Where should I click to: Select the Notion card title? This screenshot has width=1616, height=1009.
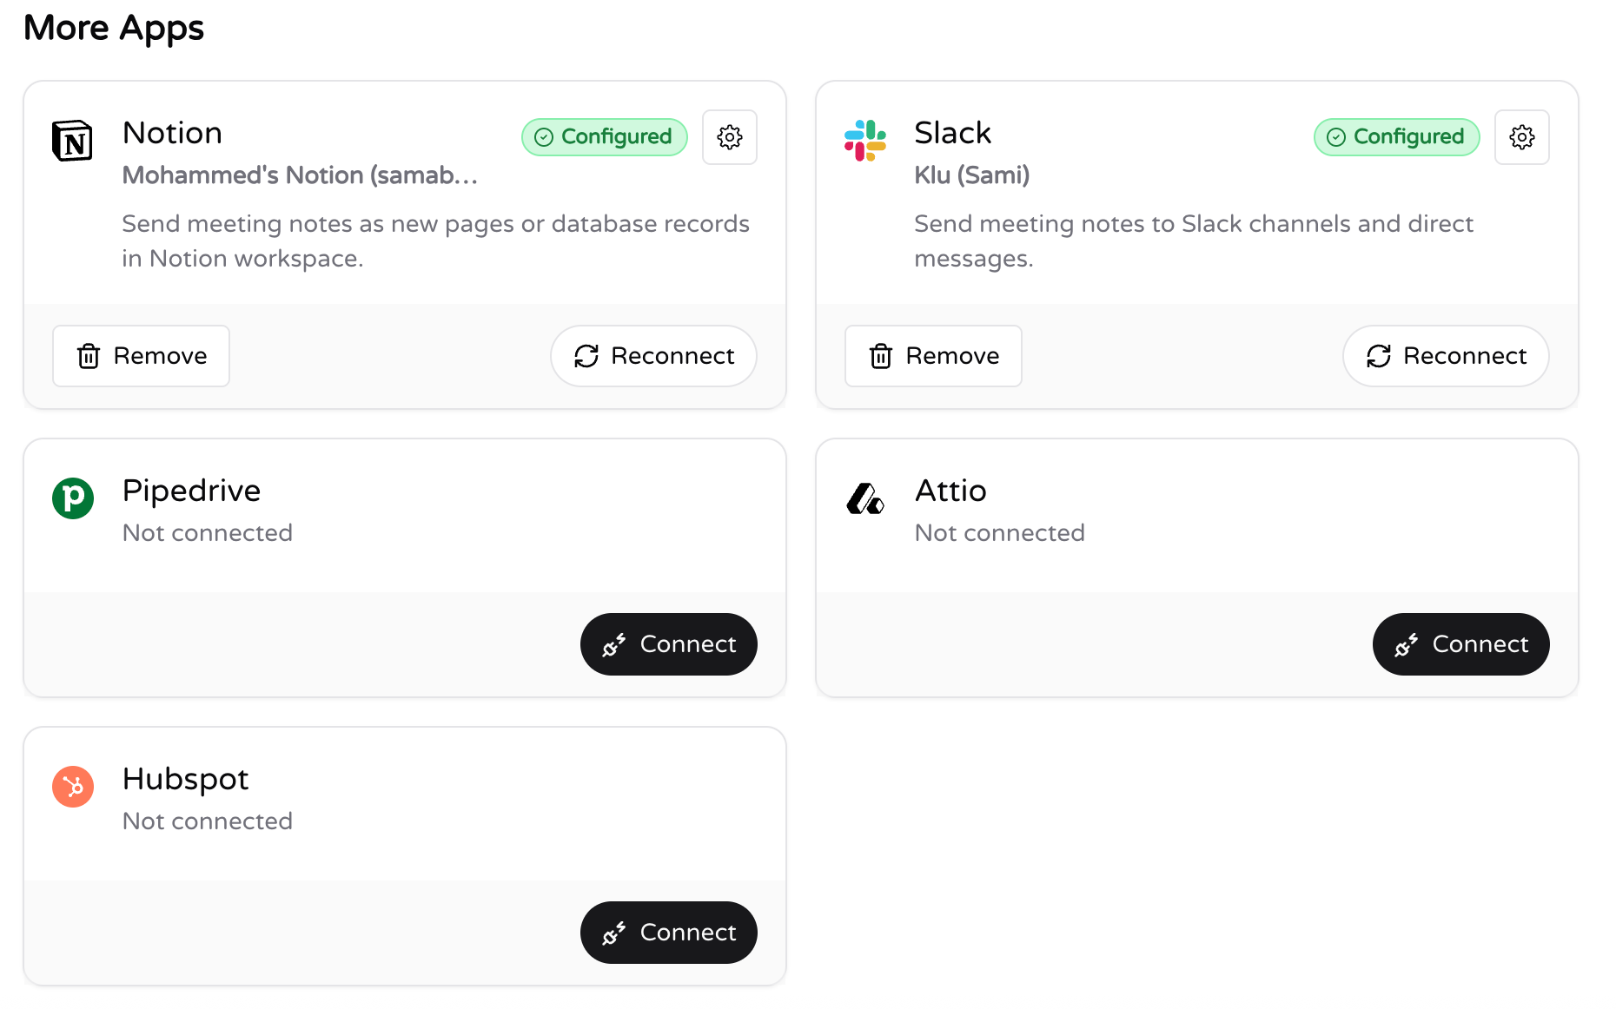(x=172, y=133)
